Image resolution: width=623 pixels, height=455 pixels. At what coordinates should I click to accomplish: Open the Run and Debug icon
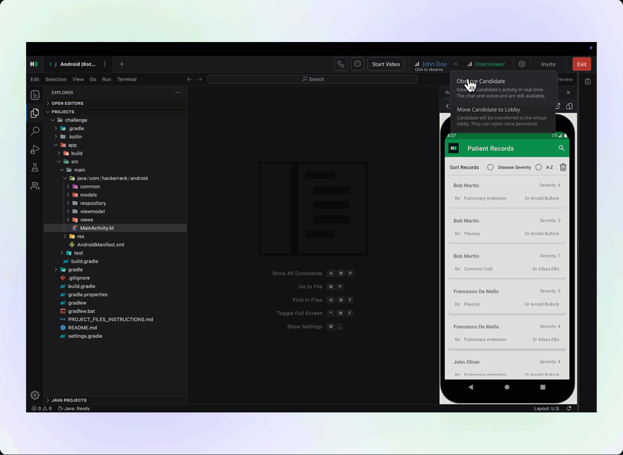(35, 150)
